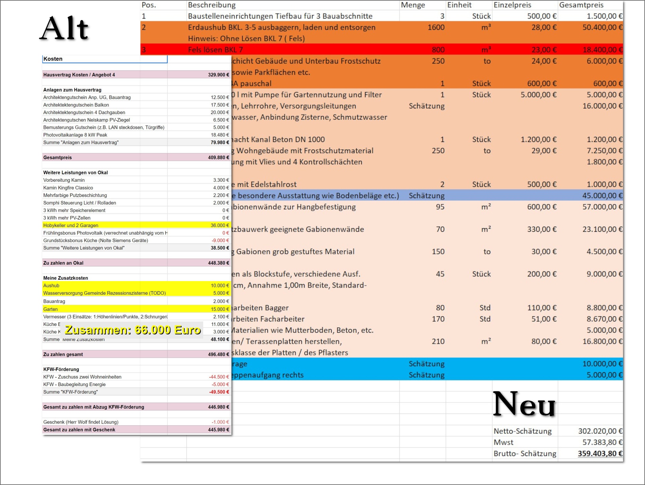645x485 pixels.
Task: Click the '23.100,00 €' total
Action: tap(602, 229)
